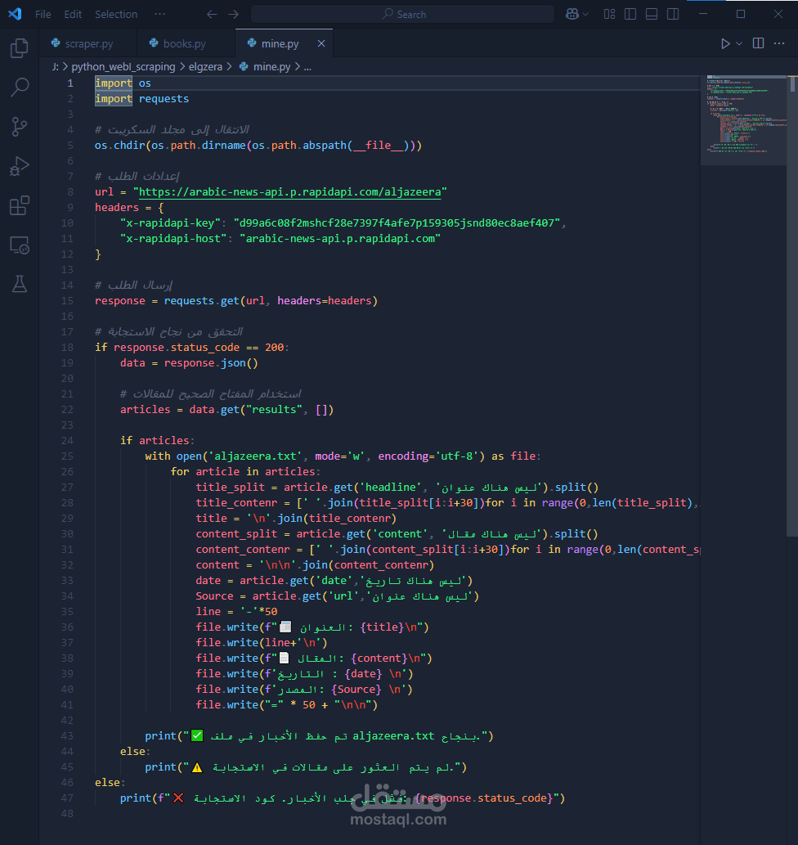Image resolution: width=798 pixels, height=845 pixels.
Task: Open the accounts profile dropdown
Action: (x=575, y=14)
